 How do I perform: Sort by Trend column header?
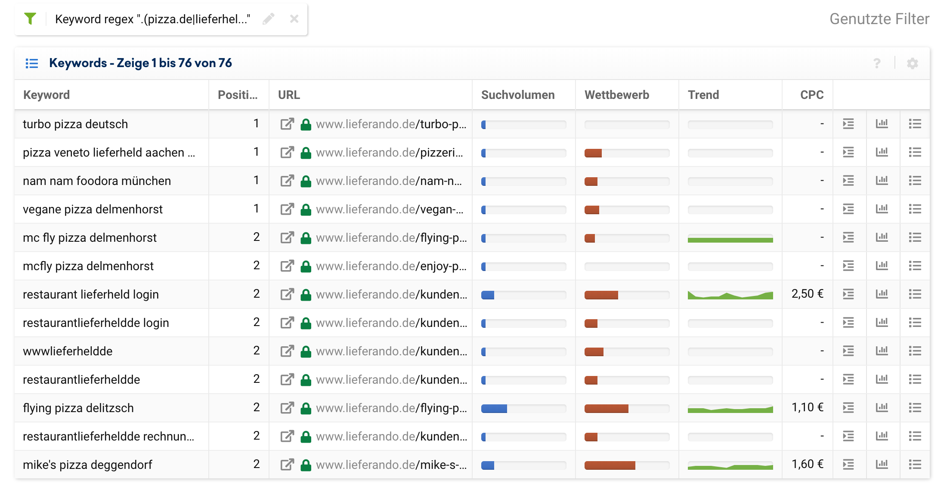[703, 95]
